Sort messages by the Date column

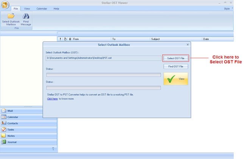pos(218,39)
